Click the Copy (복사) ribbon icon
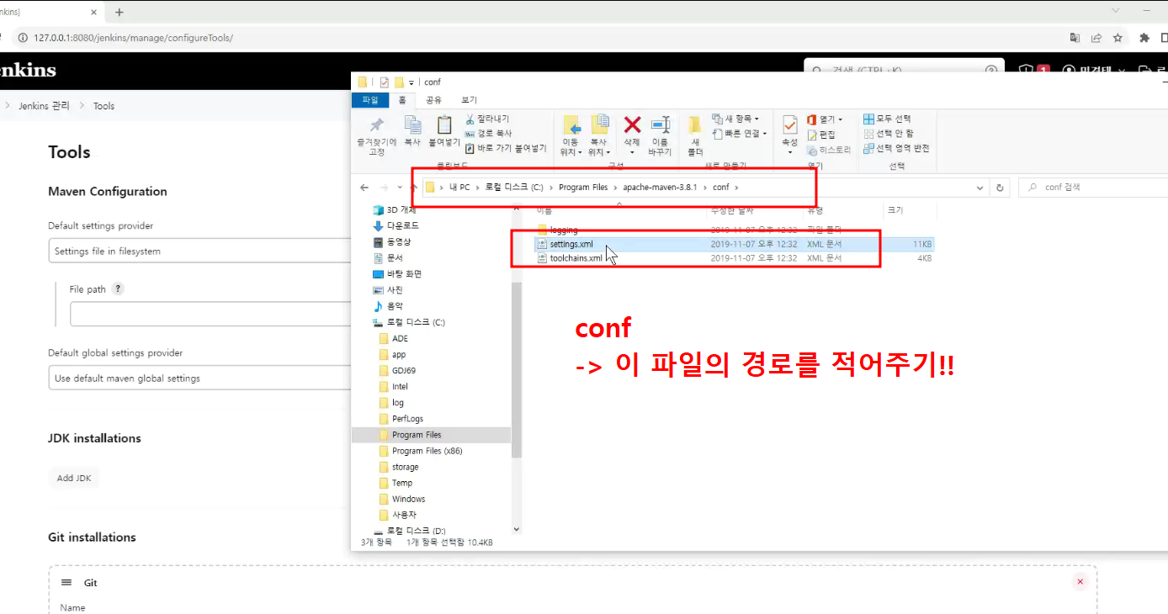This screenshot has width=1168, height=614. [412, 125]
